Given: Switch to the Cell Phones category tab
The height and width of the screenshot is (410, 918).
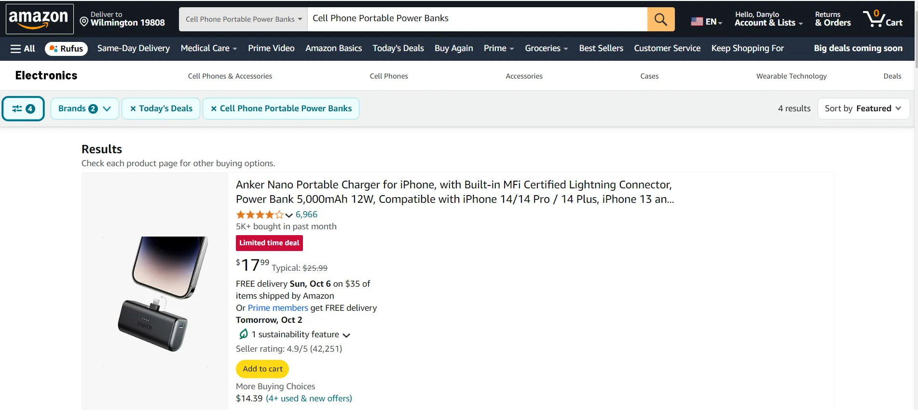Looking at the screenshot, I should (389, 76).
